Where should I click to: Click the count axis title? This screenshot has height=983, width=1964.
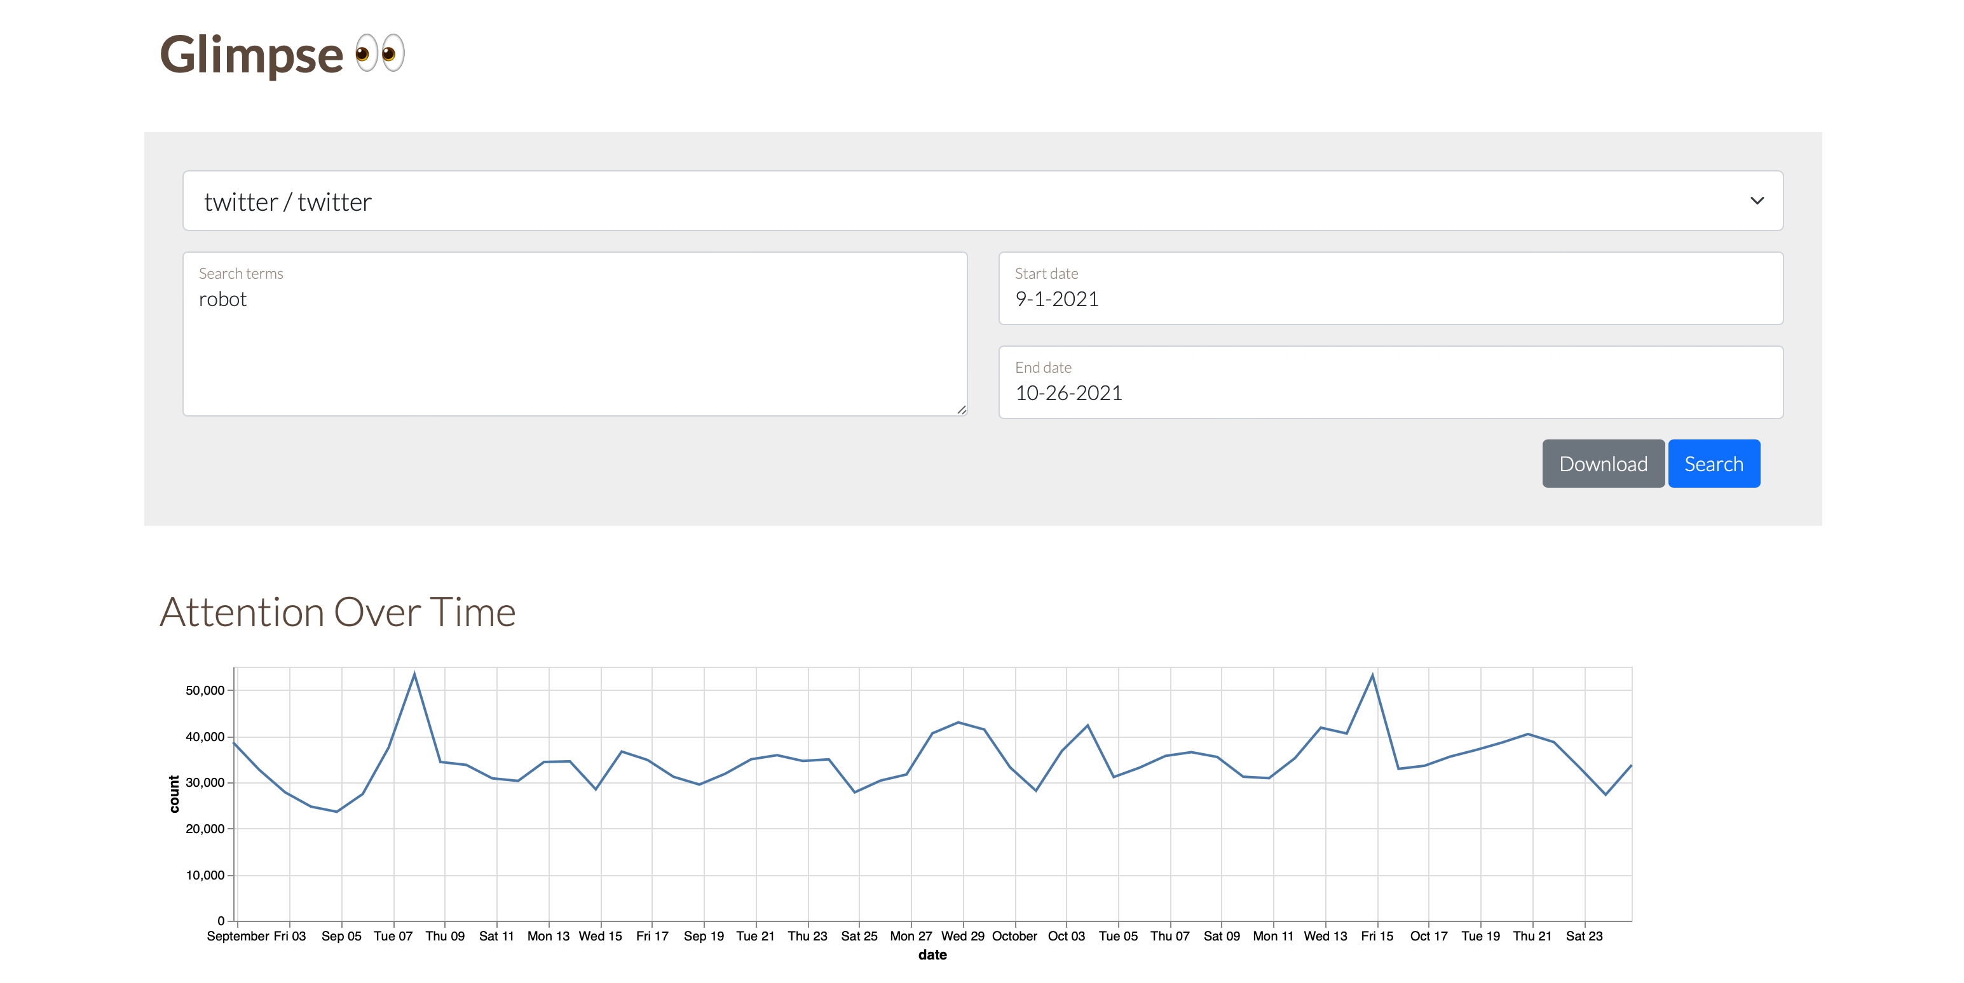[174, 794]
